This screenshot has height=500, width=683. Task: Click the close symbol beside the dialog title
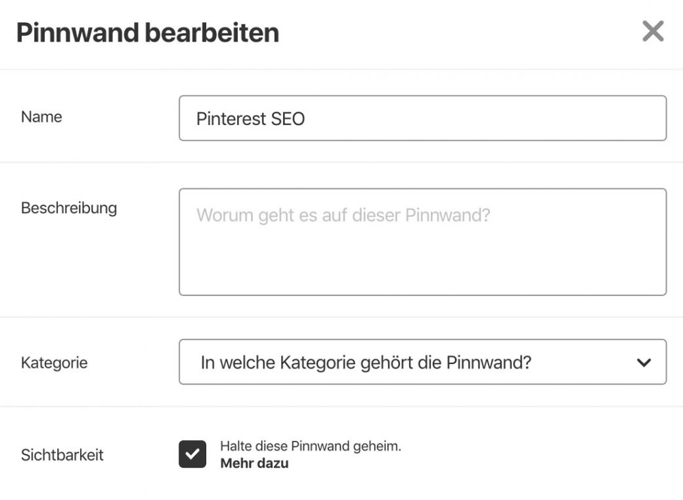pos(653,31)
